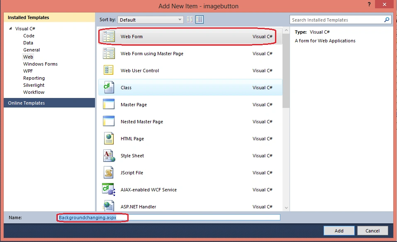
Task: Click the template list scrollbar down arrow
Action: (286, 208)
